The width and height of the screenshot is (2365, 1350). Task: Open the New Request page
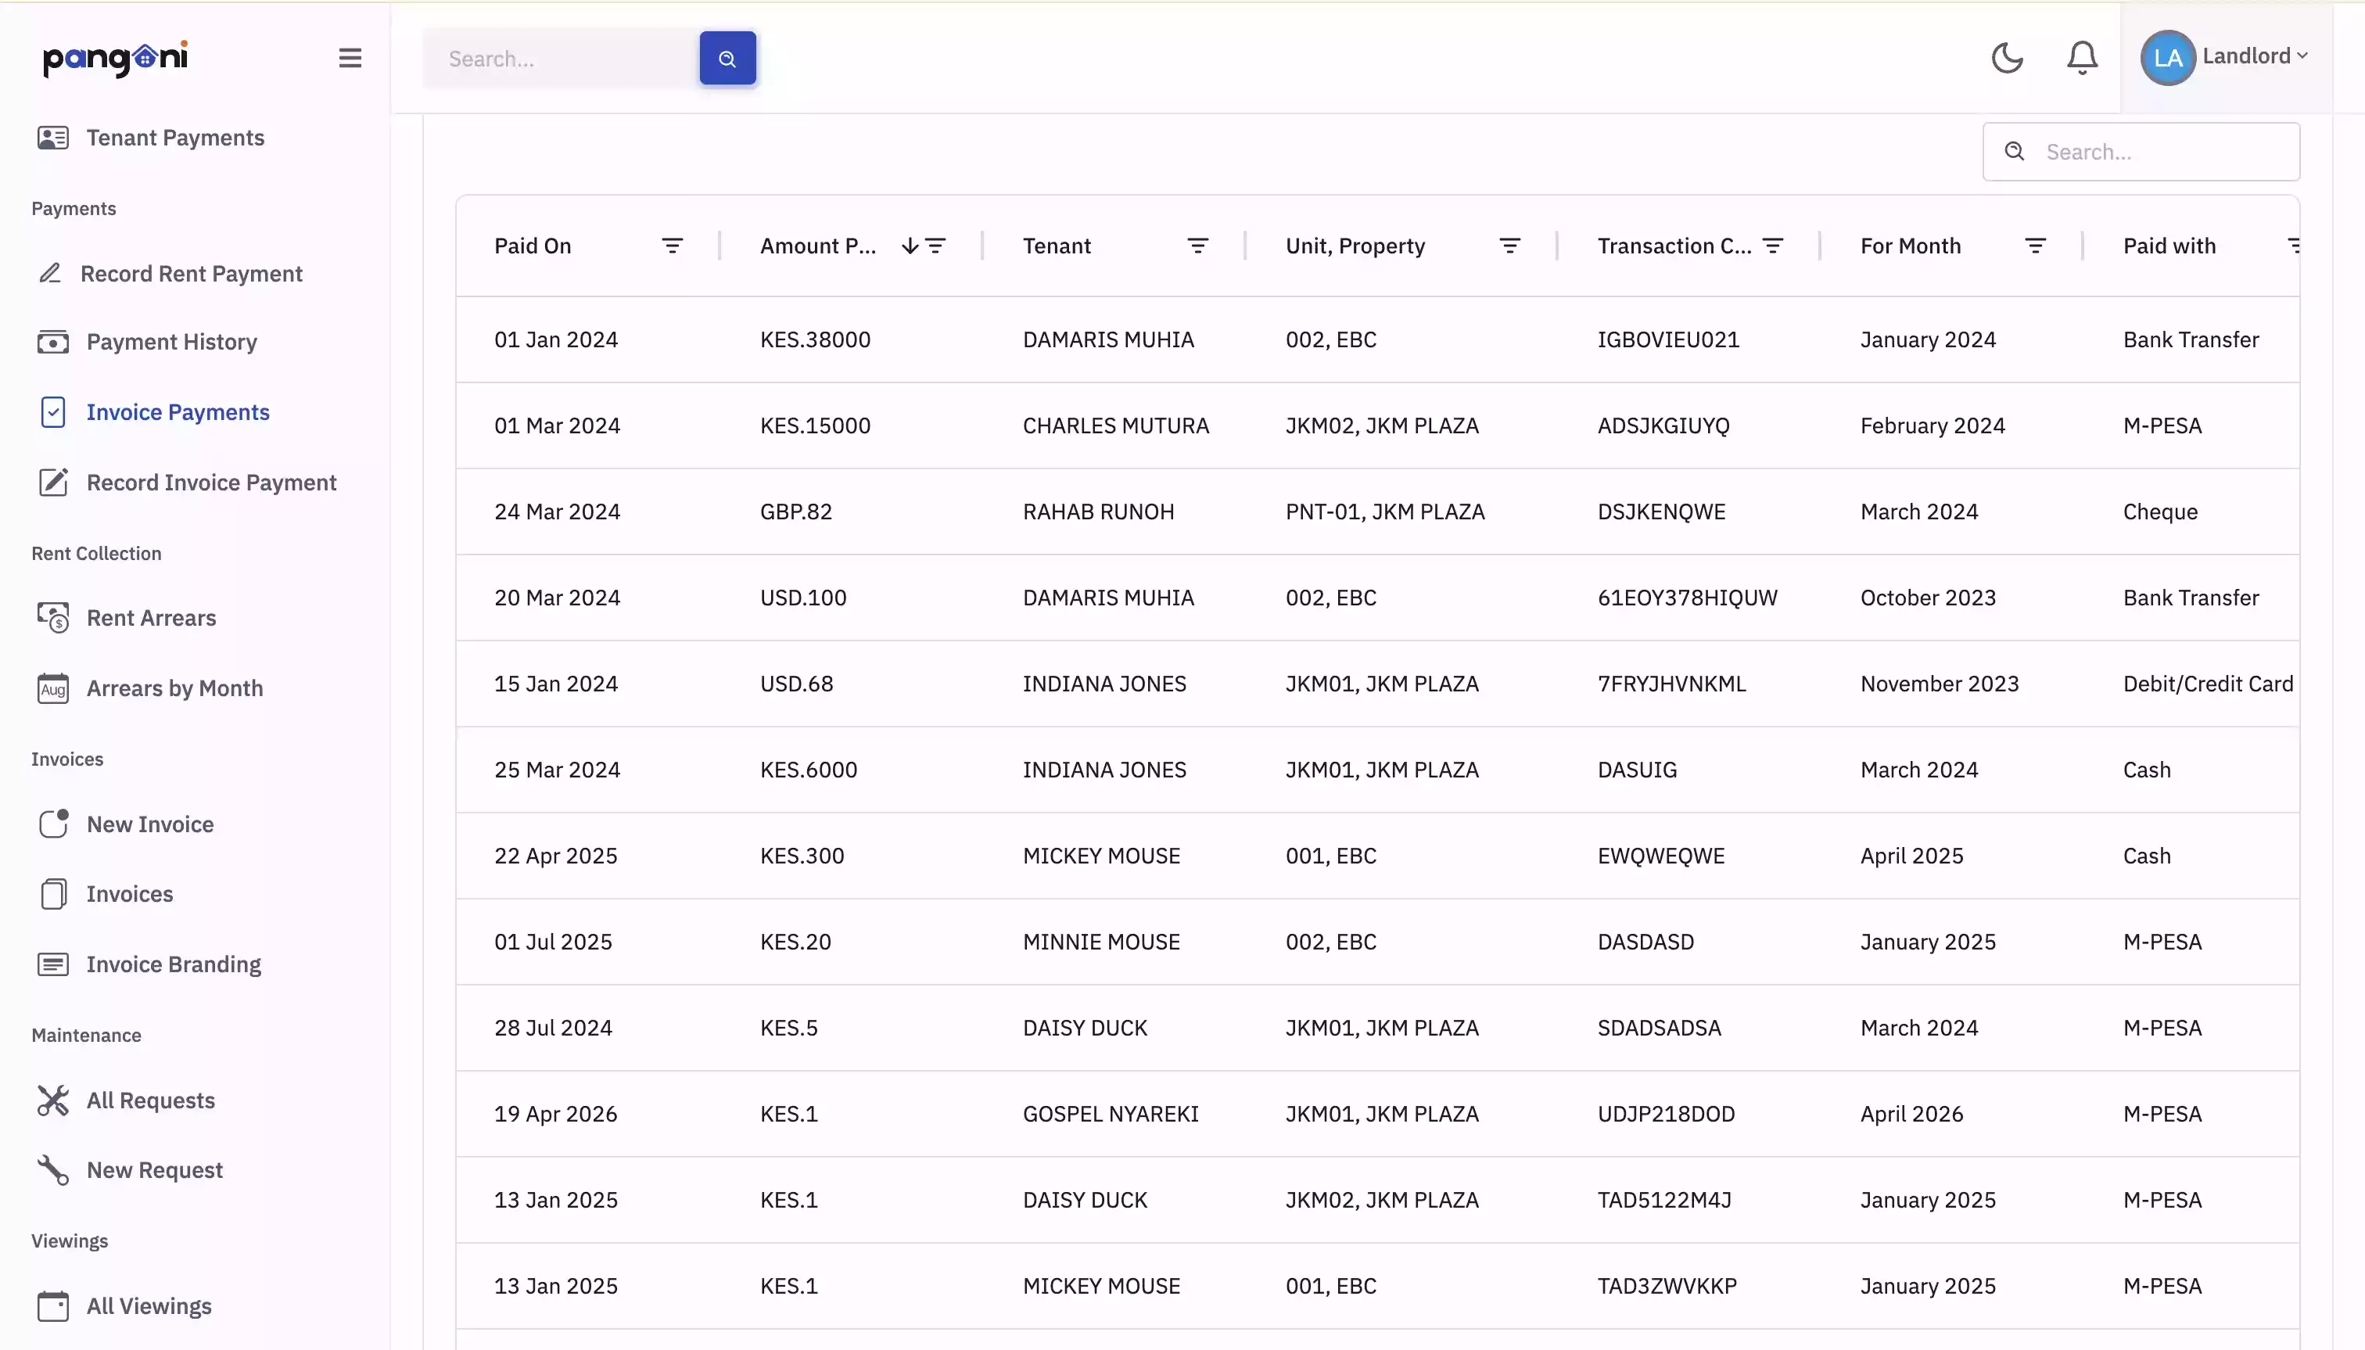[x=154, y=1169]
